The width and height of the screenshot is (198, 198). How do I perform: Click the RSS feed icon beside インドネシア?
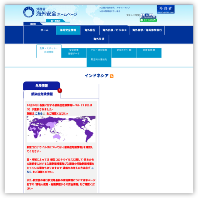click(112, 76)
